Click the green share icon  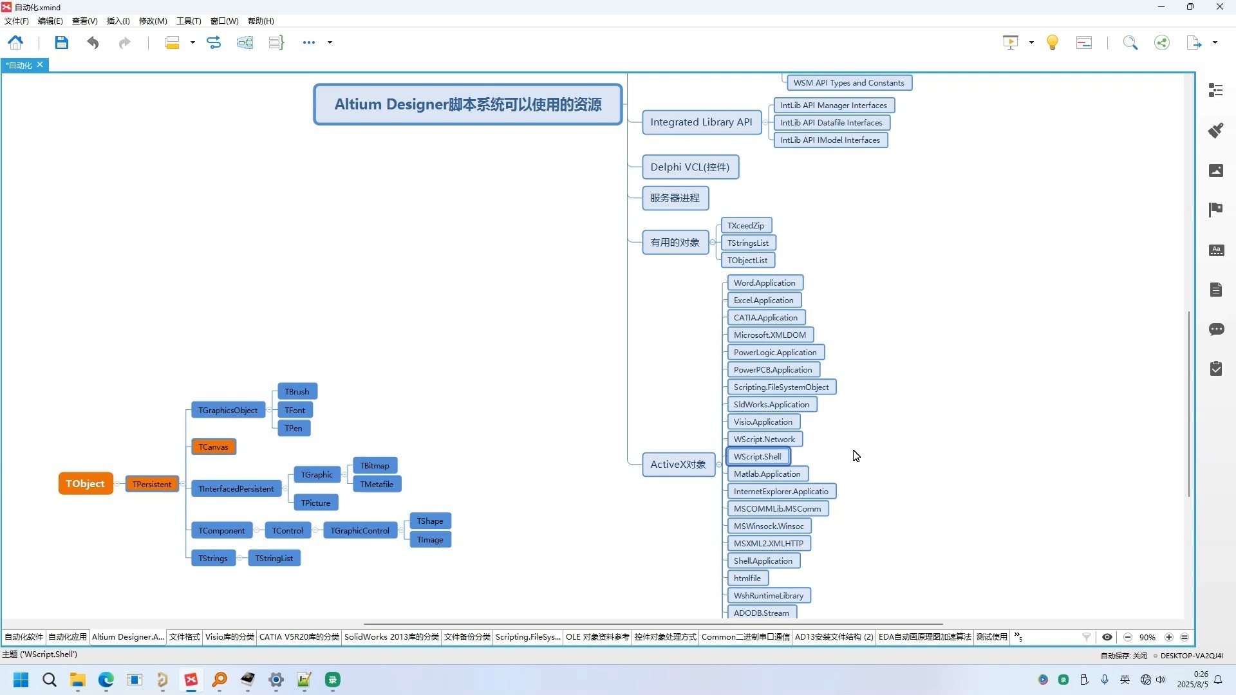(x=1162, y=42)
